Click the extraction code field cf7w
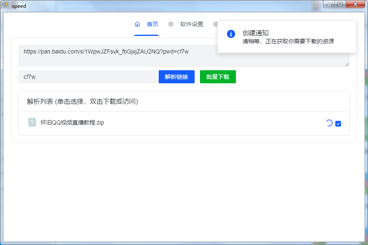Screen dimensions: 368x245 [87, 77]
